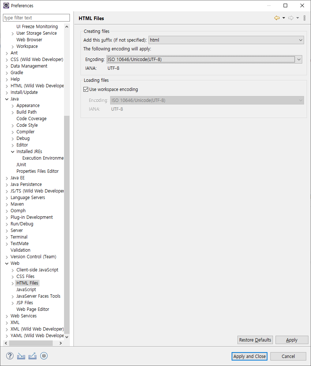This screenshot has width=311, height=366.
Task: Click tree horizontal scrollbar right arrow
Action: 61,343
